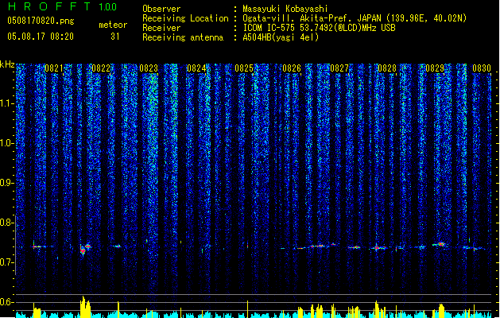Viewport: 500px width, 318px height.
Task: Click the Observer label
Action: point(161,9)
